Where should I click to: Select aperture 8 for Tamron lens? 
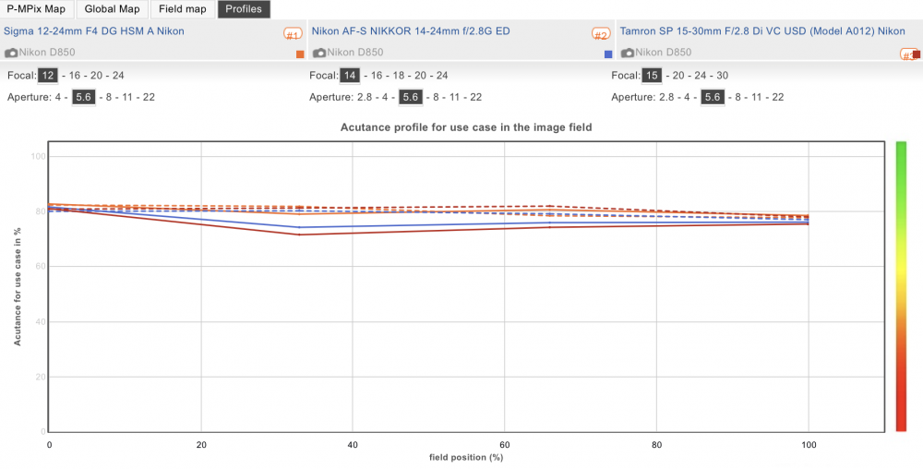(x=737, y=97)
